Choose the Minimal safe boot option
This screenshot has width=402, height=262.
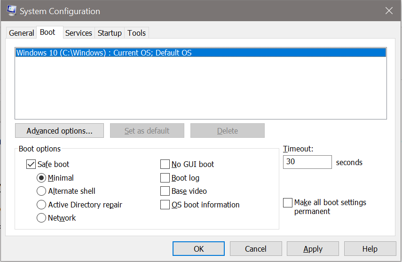[x=41, y=178]
